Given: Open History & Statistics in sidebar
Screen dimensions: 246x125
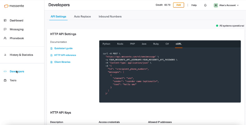Looking at the screenshot, I should click(21, 55).
